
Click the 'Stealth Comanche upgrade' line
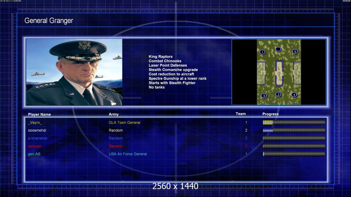tap(173, 70)
